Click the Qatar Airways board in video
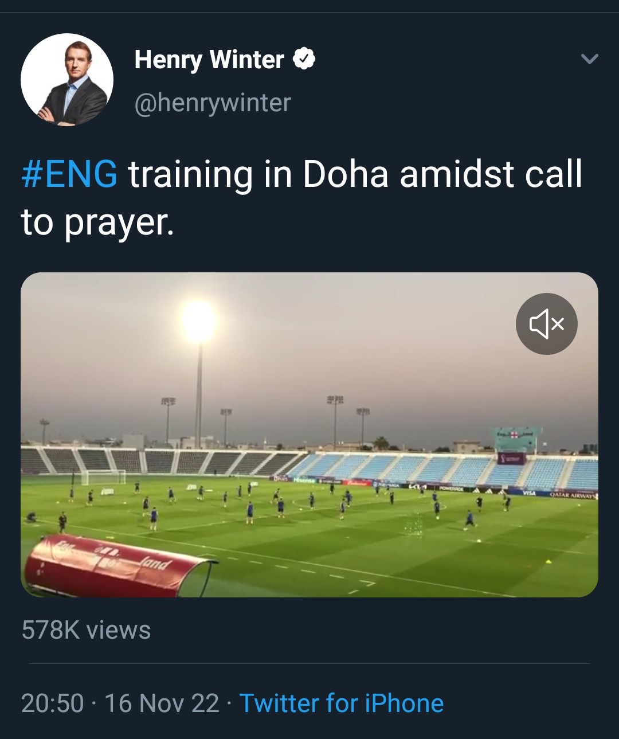 point(573,494)
